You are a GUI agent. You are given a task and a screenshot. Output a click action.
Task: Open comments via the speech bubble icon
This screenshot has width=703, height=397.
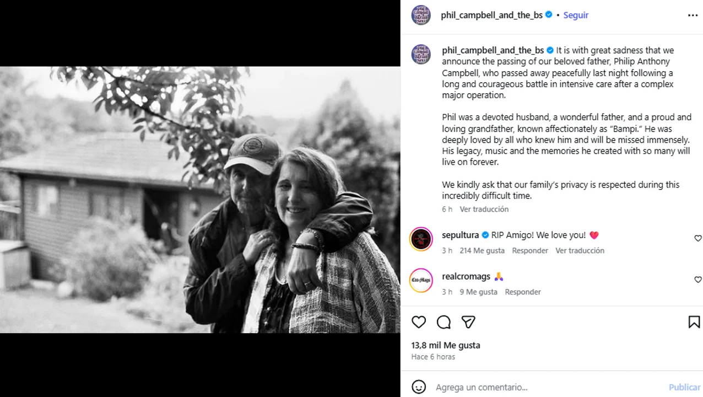444,322
